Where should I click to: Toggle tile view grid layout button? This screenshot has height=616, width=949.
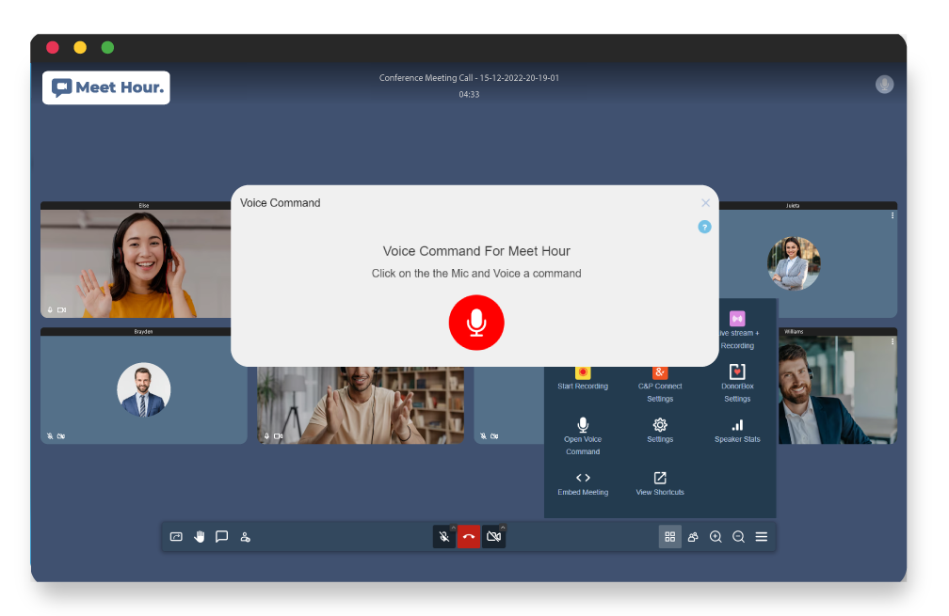(670, 537)
